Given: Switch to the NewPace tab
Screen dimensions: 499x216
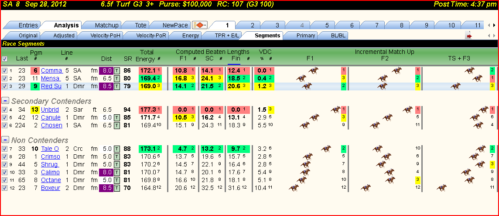Looking at the screenshot, I should (x=175, y=25).
